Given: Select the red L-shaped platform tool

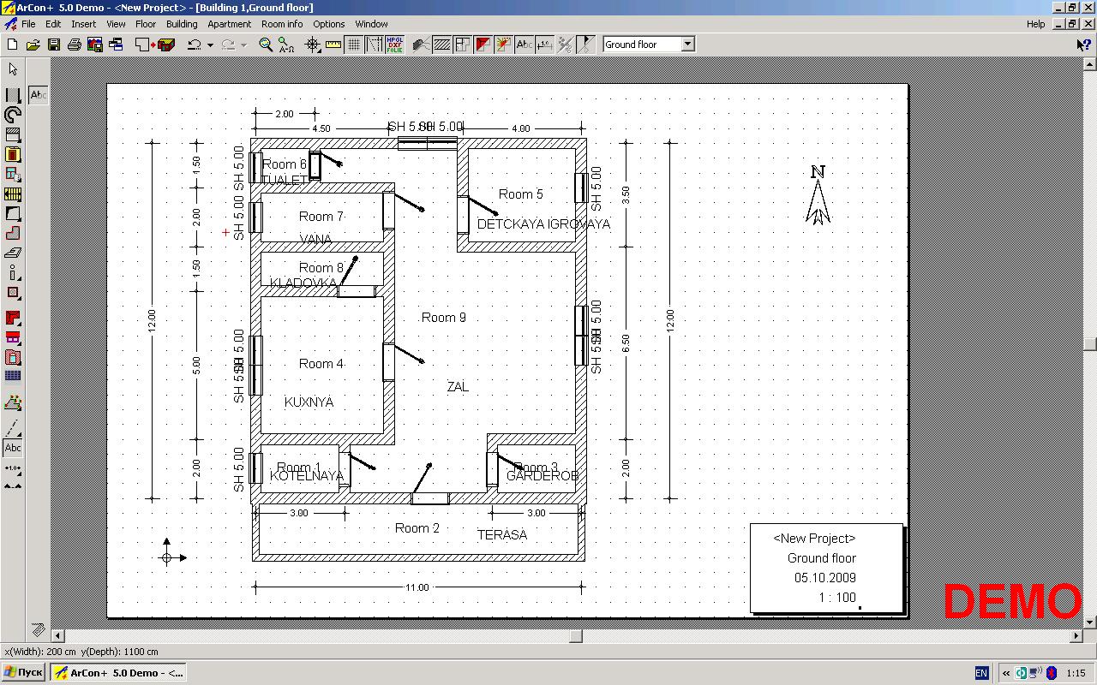Looking at the screenshot, I should (x=13, y=233).
